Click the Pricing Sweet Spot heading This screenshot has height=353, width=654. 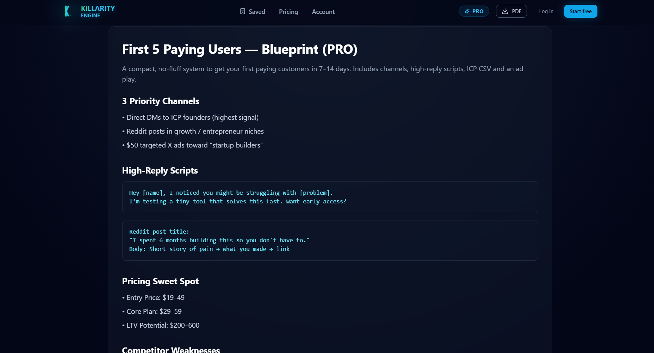(160, 281)
